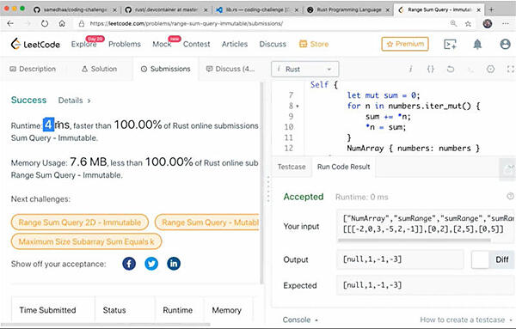The height and width of the screenshot is (329, 516).
Task: Toggle the Diff switch
Action: [x=492, y=259]
